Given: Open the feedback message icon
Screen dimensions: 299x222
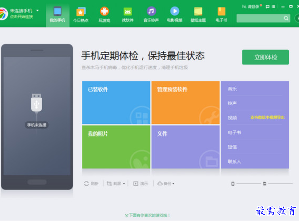Looking at the screenshot, I should [x=268, y=7].
